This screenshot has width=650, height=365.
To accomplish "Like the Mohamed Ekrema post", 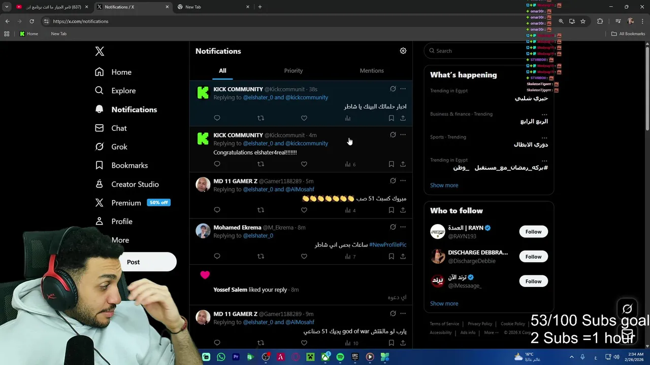I will pyautogui.click(x=304, y=257).
